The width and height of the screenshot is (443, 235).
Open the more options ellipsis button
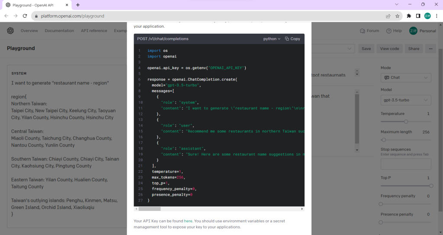430,48
